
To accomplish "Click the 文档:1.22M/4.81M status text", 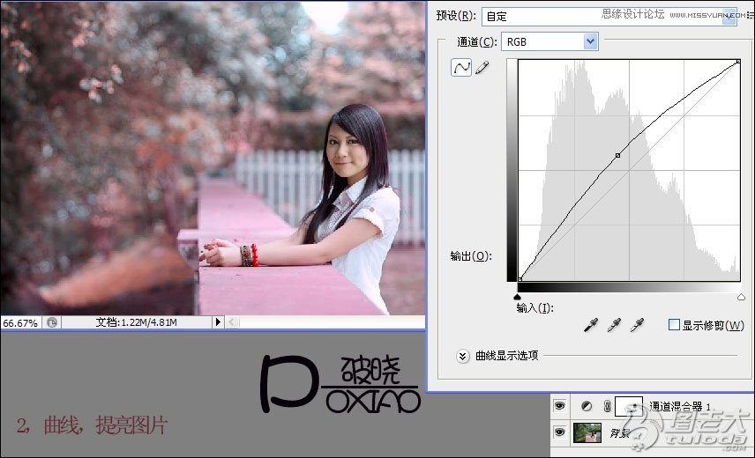I will tap(136, 322).
